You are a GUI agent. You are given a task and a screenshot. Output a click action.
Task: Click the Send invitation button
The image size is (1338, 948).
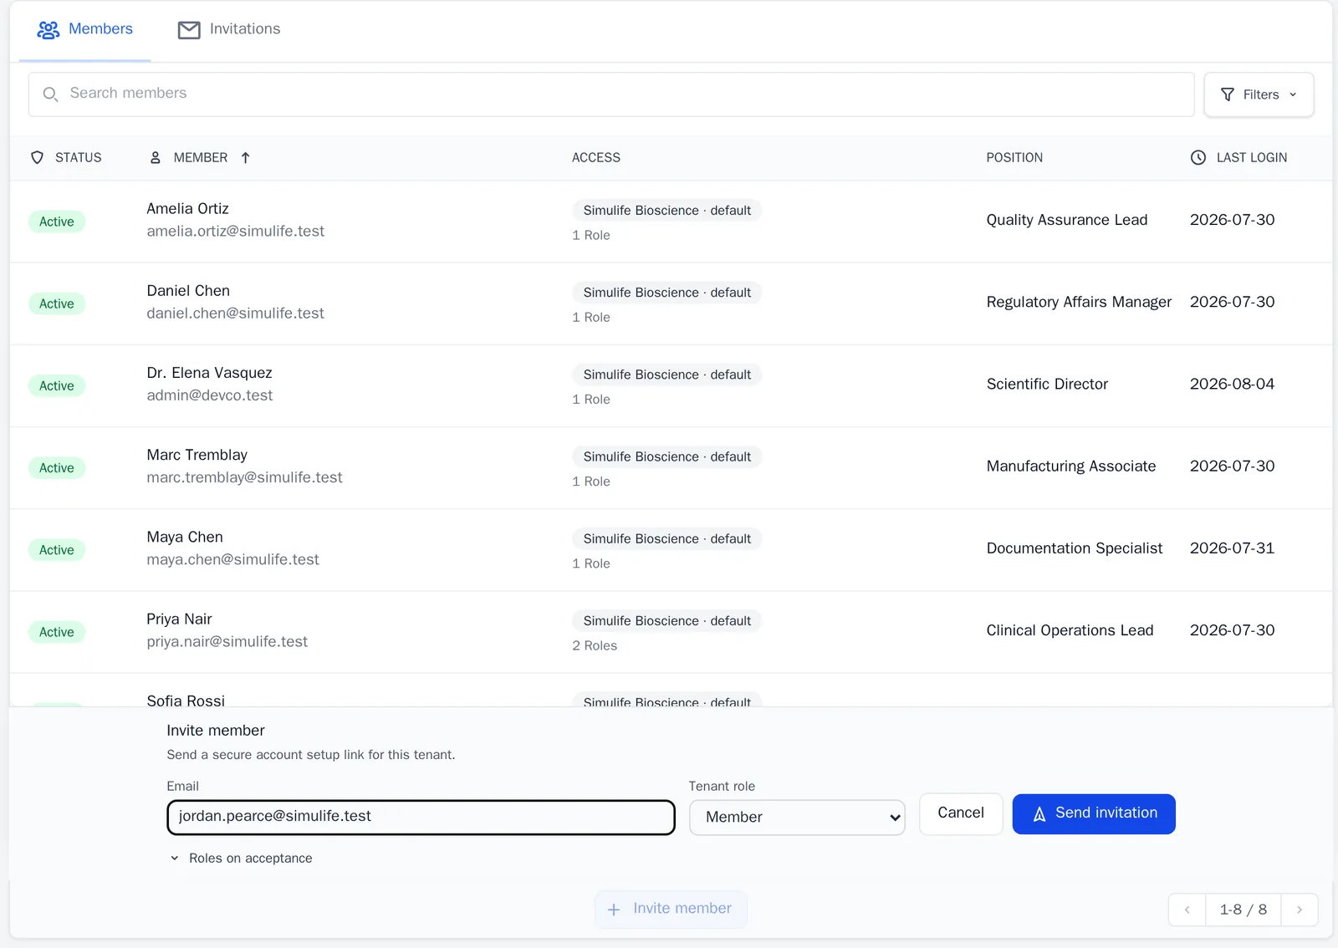1094,813
